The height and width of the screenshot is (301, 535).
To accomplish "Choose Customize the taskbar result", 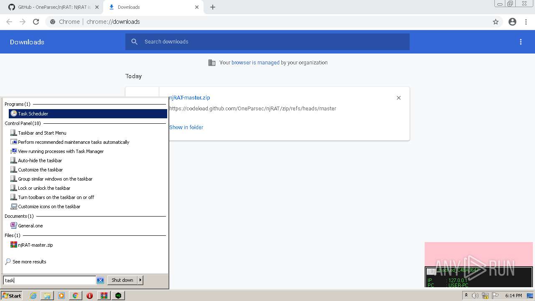I will (40, 170).
